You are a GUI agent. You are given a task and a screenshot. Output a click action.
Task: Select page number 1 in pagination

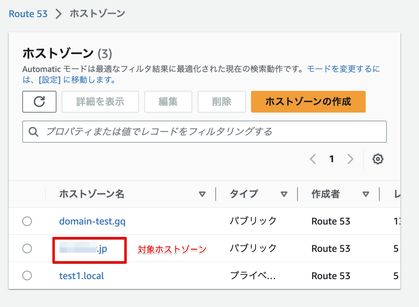[332, 159]
